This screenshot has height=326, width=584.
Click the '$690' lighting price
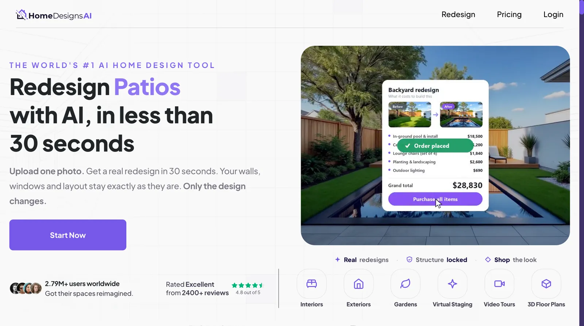pyautogui.click(x=478, y=170)
